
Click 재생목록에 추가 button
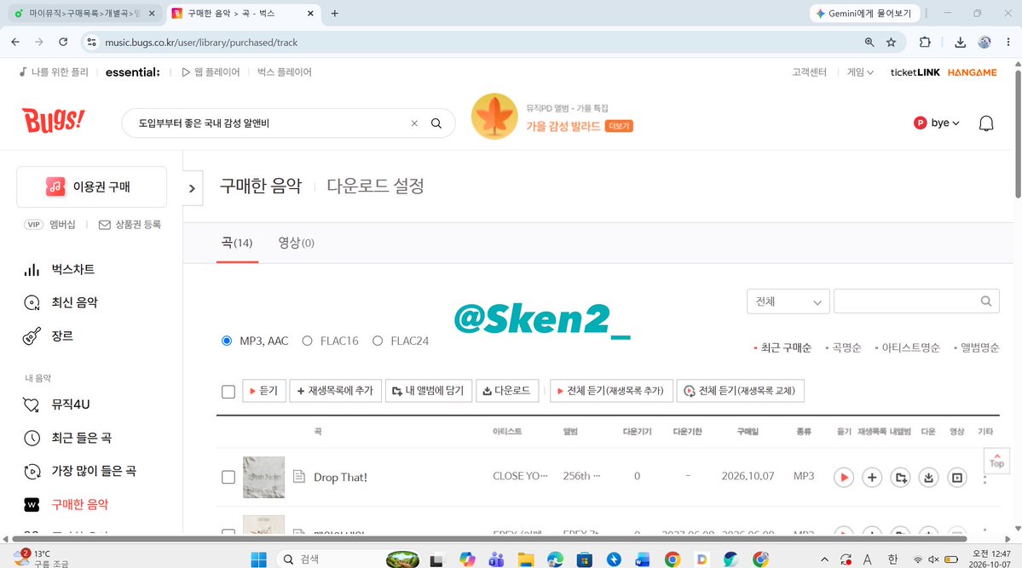coord(335,391)
